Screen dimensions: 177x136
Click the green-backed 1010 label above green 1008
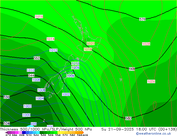tap(75, 64)
